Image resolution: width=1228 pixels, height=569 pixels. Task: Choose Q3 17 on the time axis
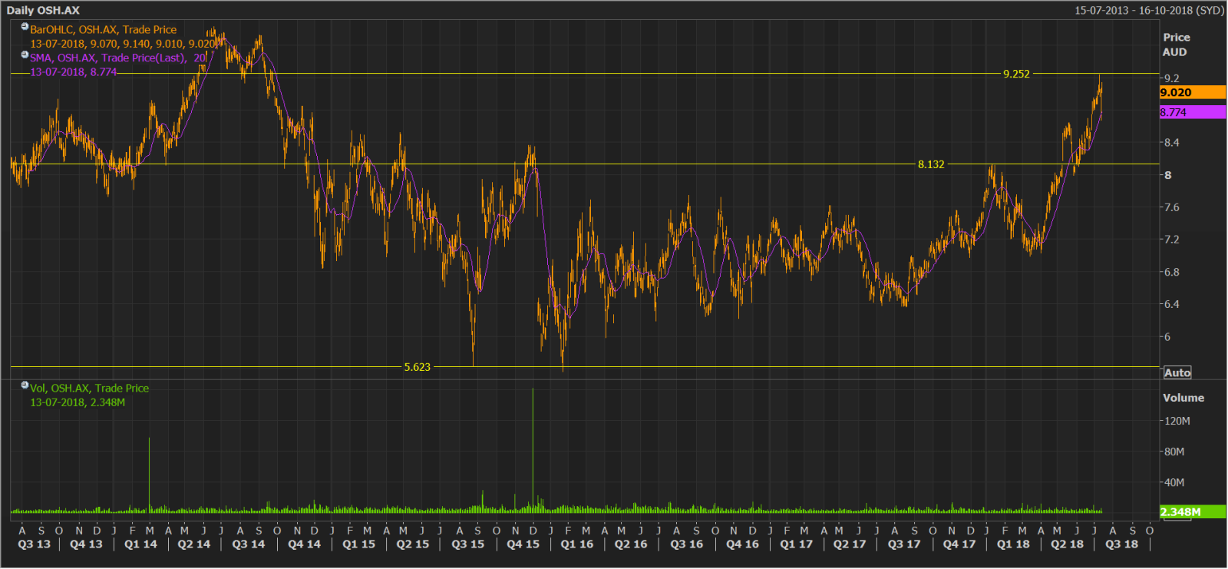coord(904,544)
